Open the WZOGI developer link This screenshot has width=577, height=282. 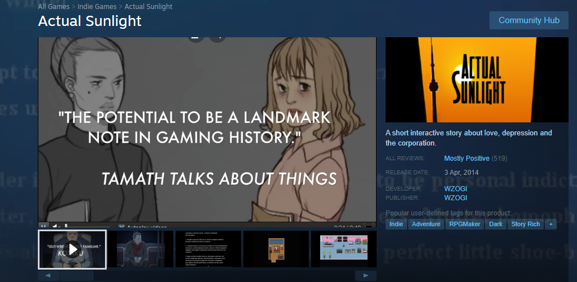[456, 189]
